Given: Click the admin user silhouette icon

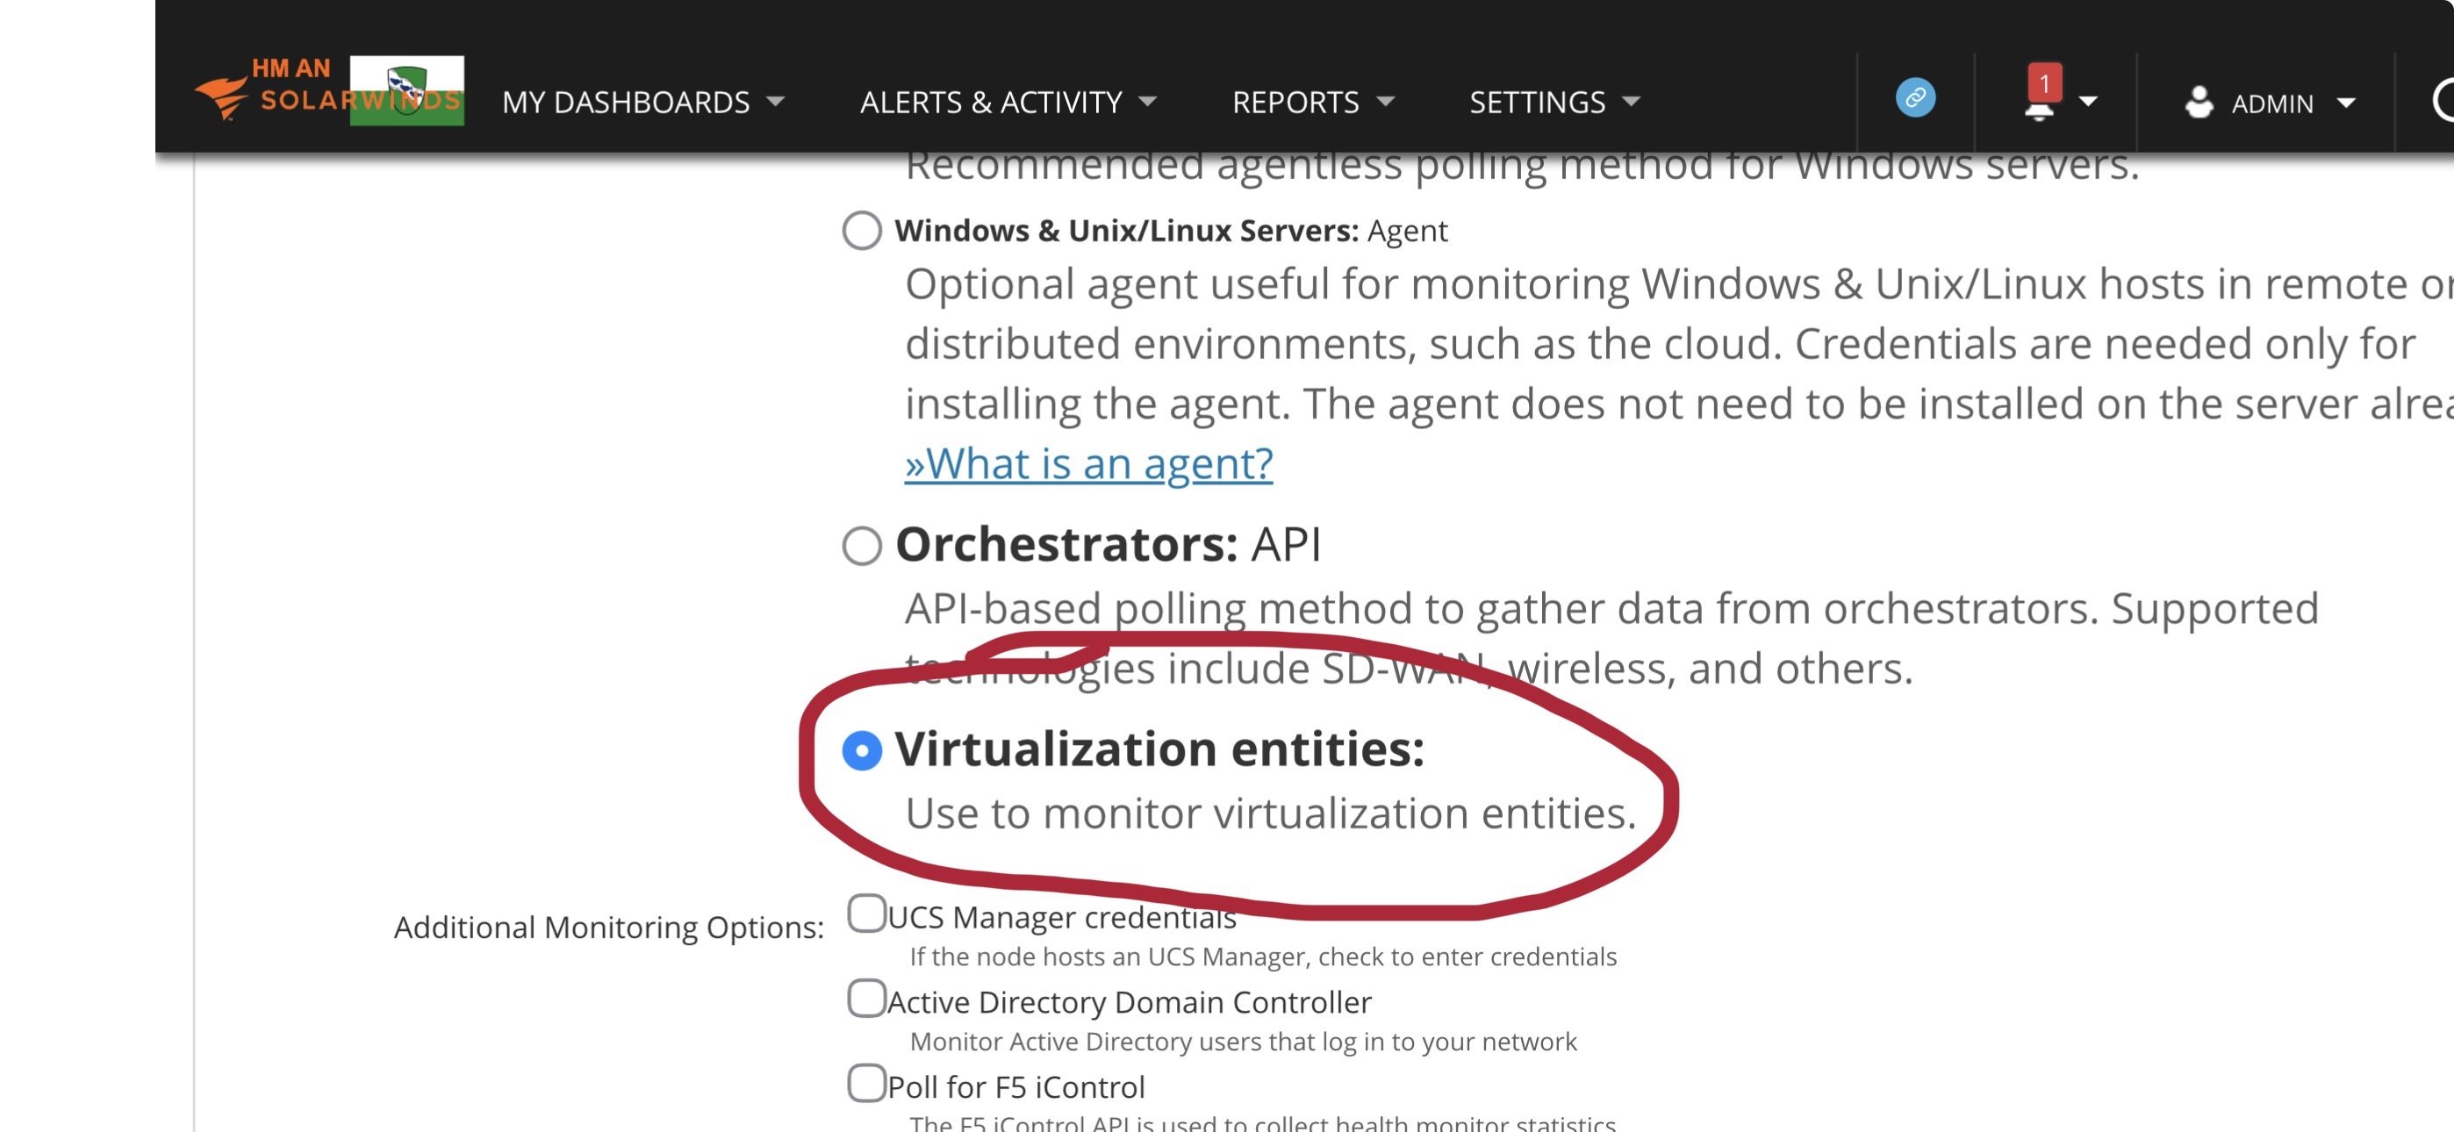Looking at the screenshot, I should 2198,102.
